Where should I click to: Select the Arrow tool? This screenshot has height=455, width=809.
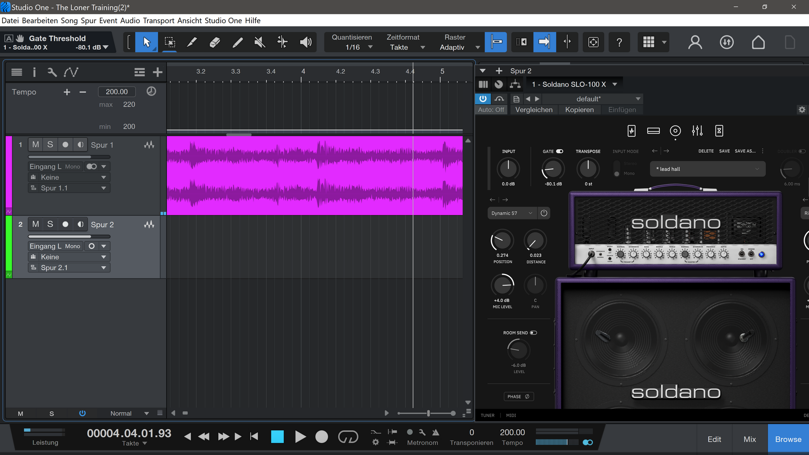pyautogui.click(x=147, y=42)
